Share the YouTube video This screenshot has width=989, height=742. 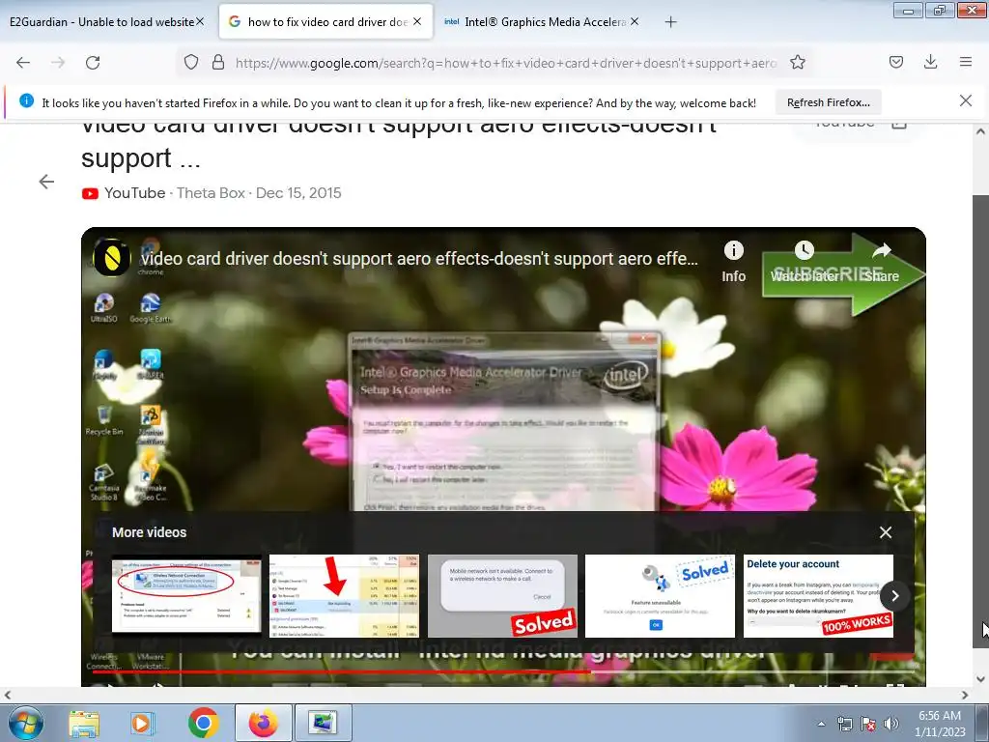tap(882, 262)
